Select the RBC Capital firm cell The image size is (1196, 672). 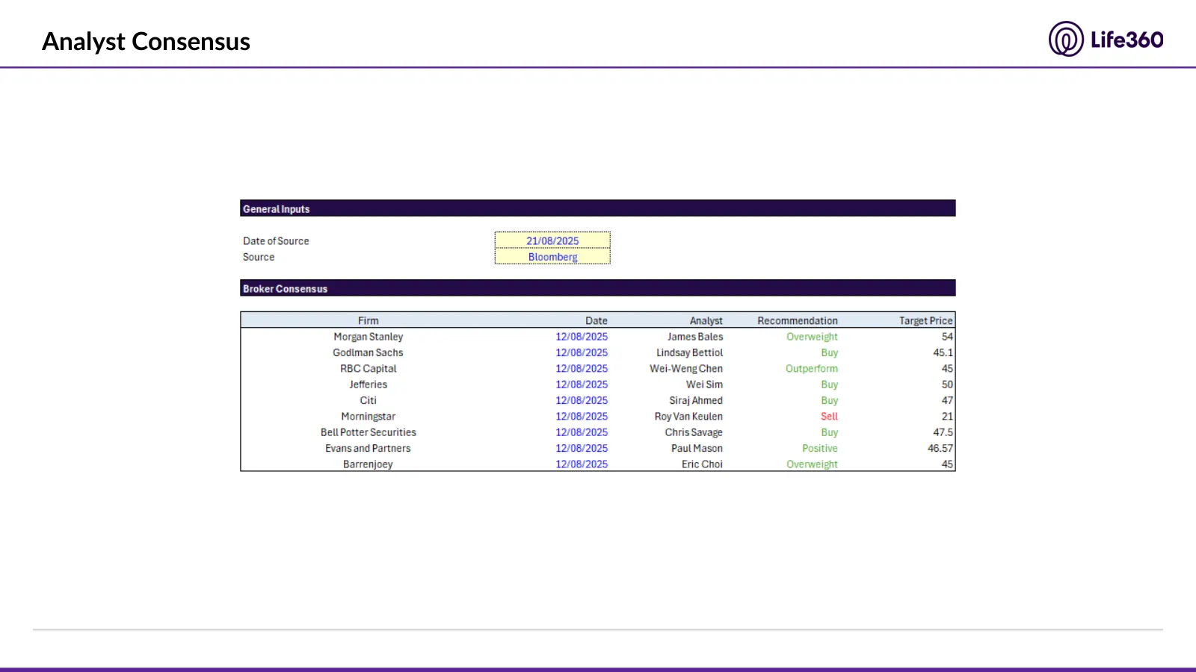[x=368, y=369]
